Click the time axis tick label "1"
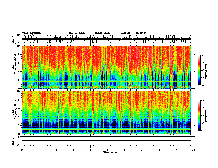The height and width of the screenshot is (168, 218). [39, 150]
